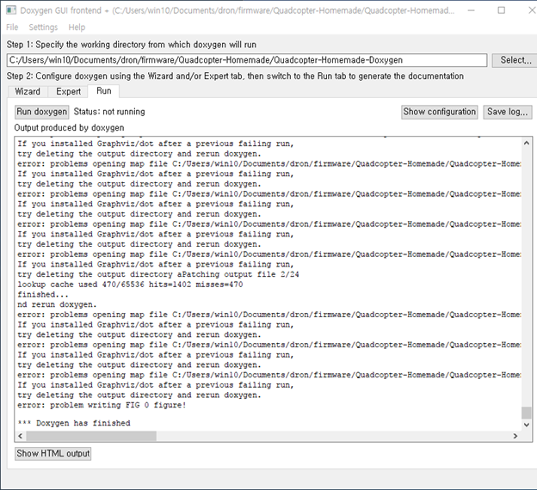Switch to the Wizard tab
537x490 pixels.
[x=28, y=91]
